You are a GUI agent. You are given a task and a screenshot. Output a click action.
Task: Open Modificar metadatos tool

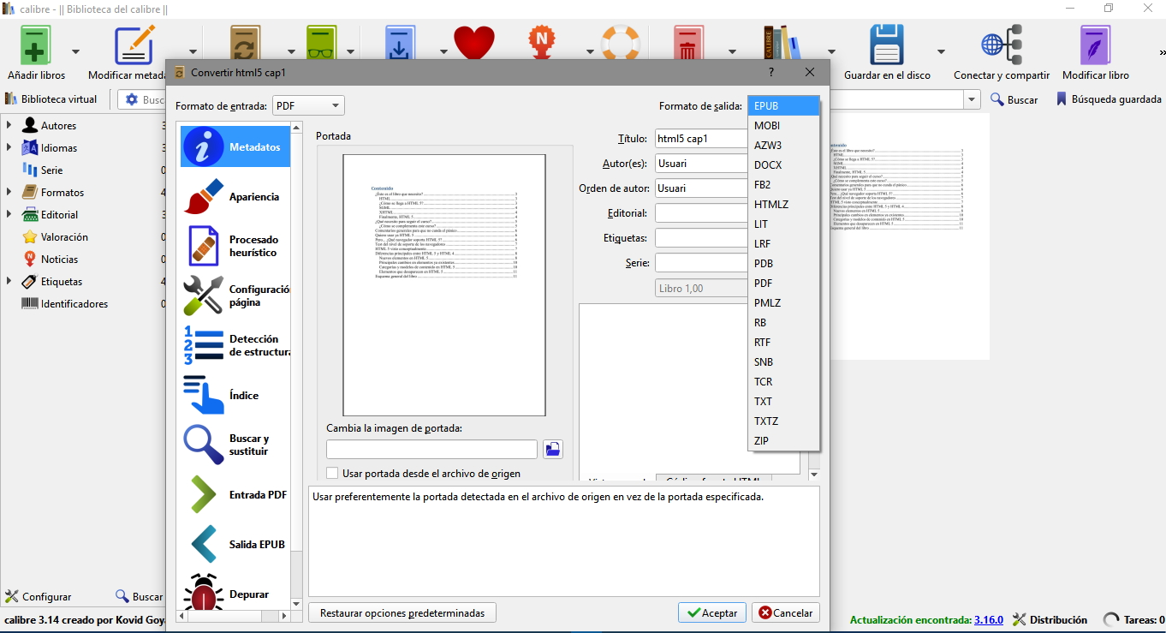coord(134,45)
